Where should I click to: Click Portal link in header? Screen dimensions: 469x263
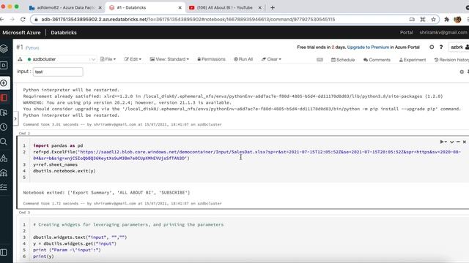pos(407,32)
